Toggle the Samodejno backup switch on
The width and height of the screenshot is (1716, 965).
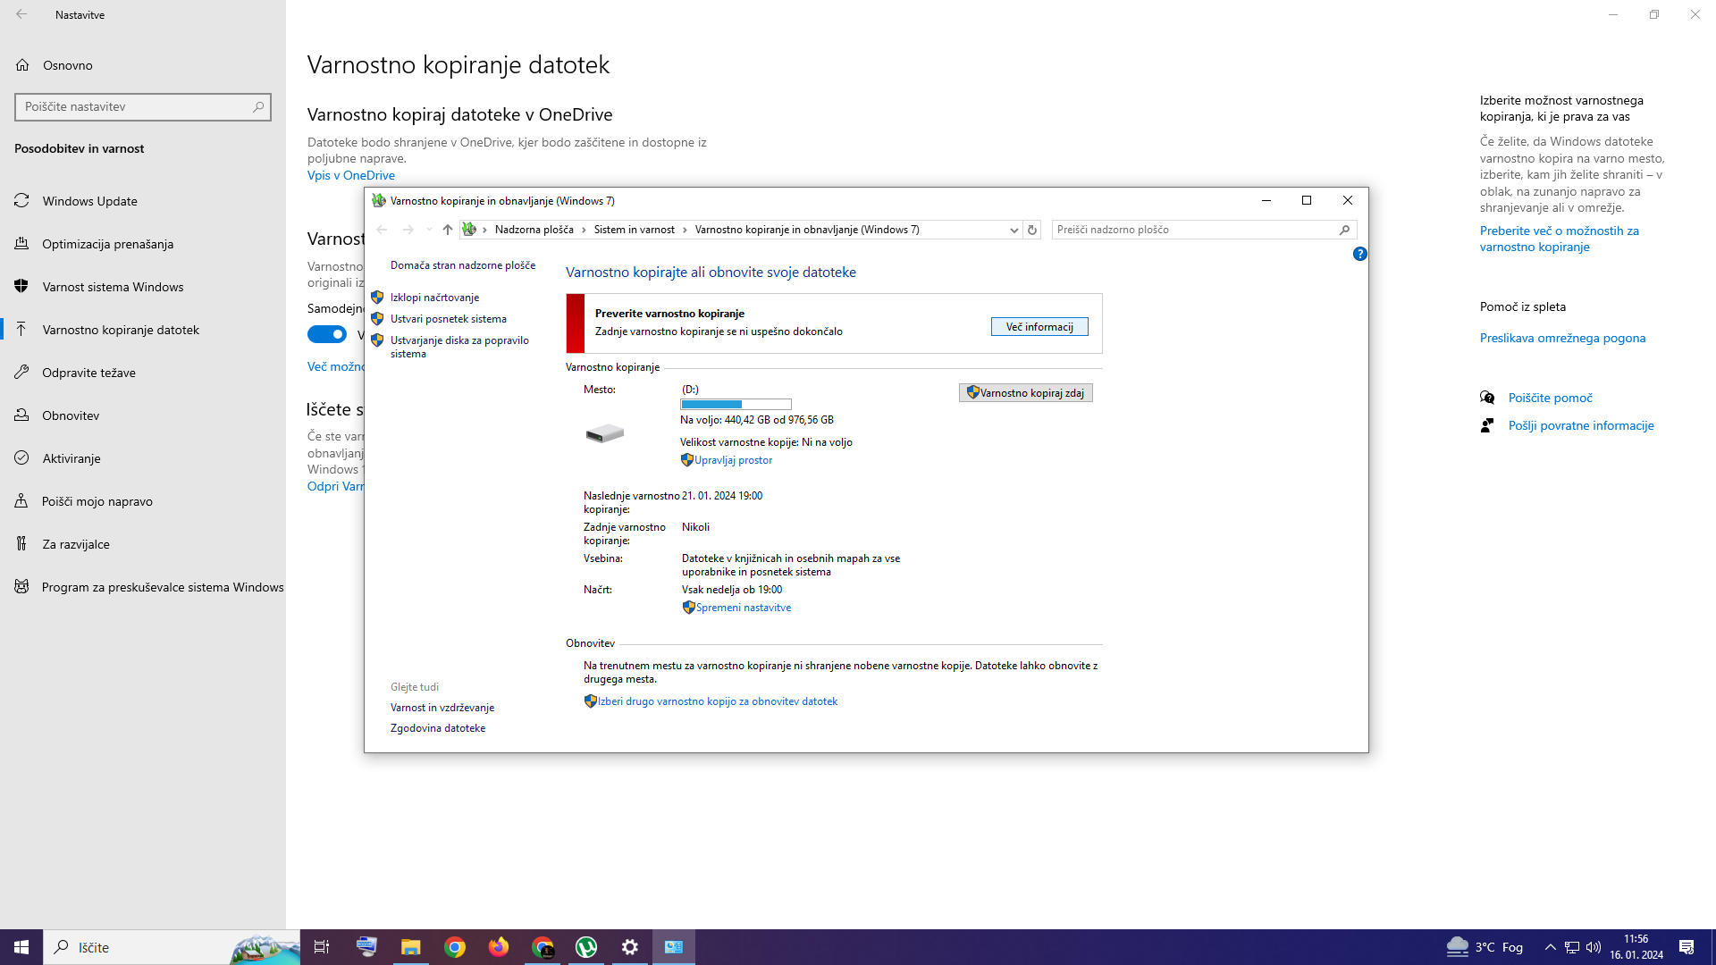[x=329, y=333]
